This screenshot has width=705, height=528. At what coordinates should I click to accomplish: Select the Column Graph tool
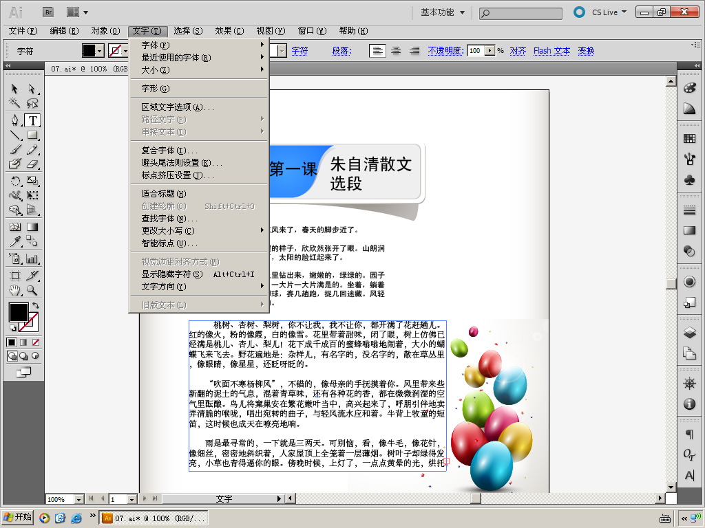coord(32,258)
